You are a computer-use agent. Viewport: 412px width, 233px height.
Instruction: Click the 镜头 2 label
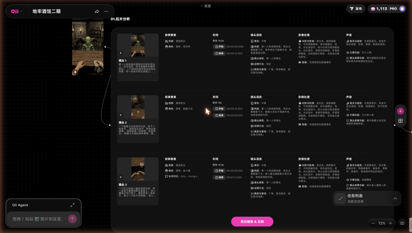(x=123, y=123)
